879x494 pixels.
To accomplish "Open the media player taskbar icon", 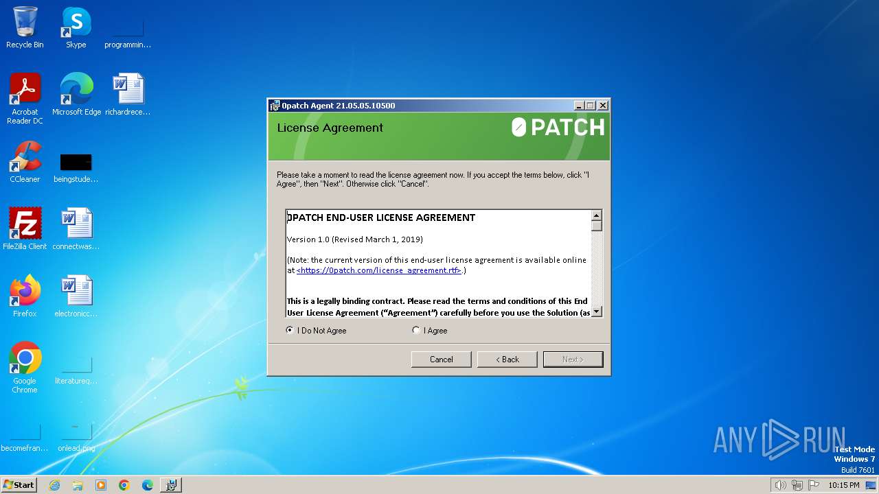I will point(101,485).
